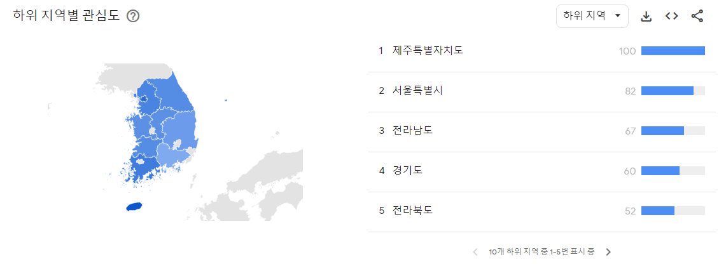
Task: Download the region data as CSV
Action: [x=646, y=17]
